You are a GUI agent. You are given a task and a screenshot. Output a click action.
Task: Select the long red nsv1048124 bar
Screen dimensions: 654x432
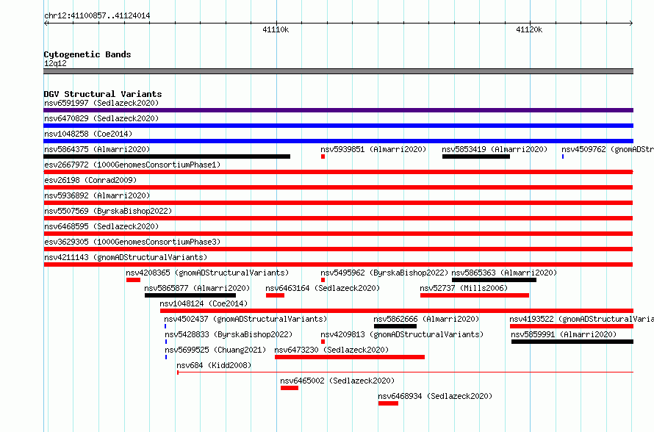(397, 311)
